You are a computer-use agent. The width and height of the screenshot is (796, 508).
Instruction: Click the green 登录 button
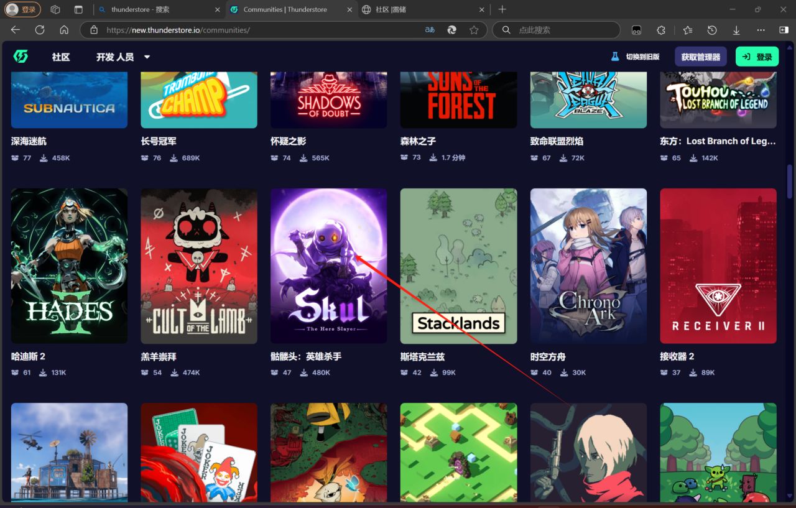[757, 57]
